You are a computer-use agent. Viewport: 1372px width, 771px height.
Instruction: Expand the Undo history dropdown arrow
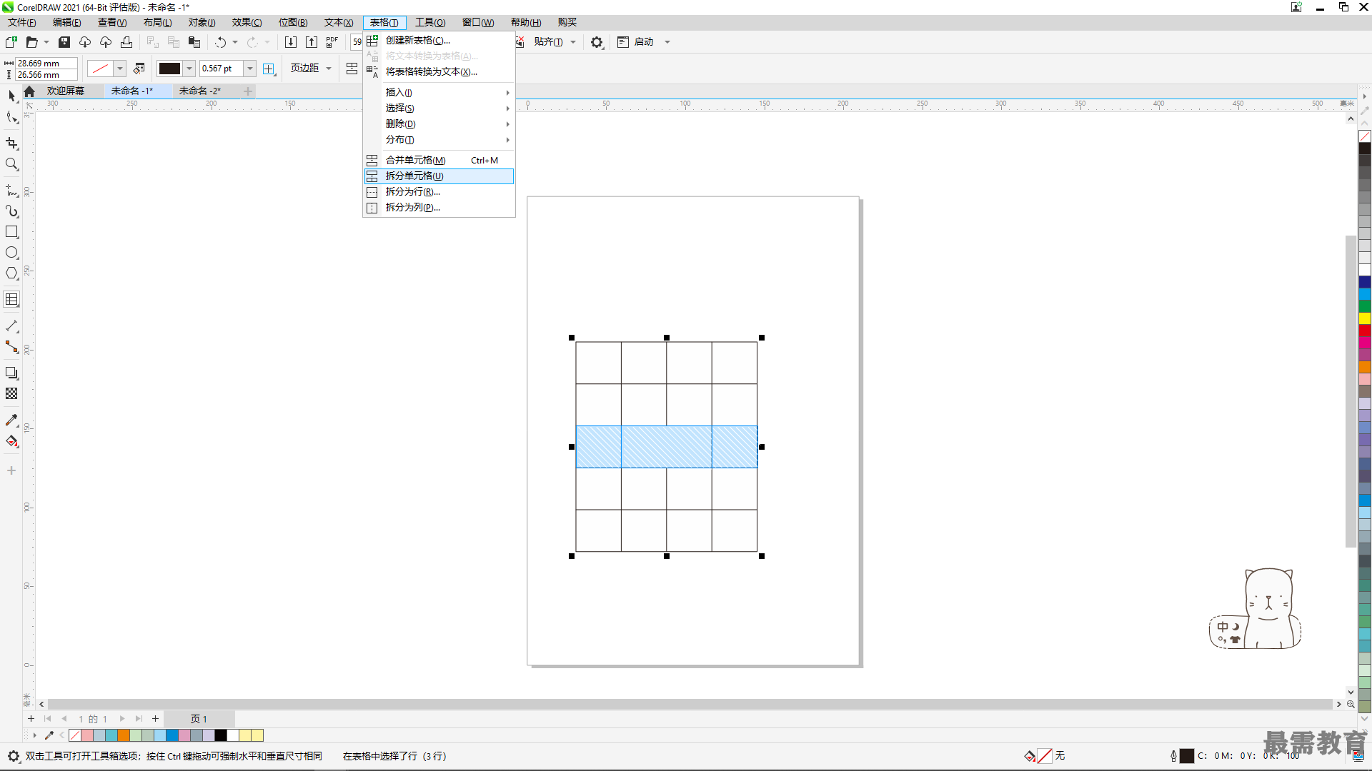235,42
